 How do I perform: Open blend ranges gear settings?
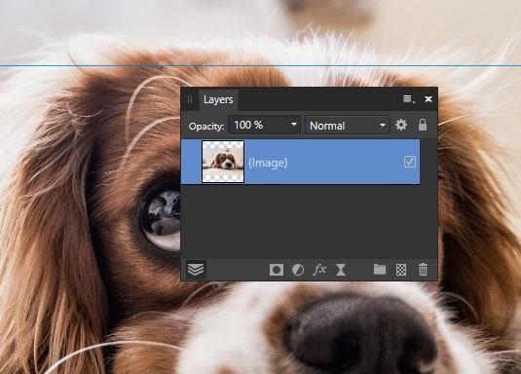pyautogui.click(x=401, y=125)
